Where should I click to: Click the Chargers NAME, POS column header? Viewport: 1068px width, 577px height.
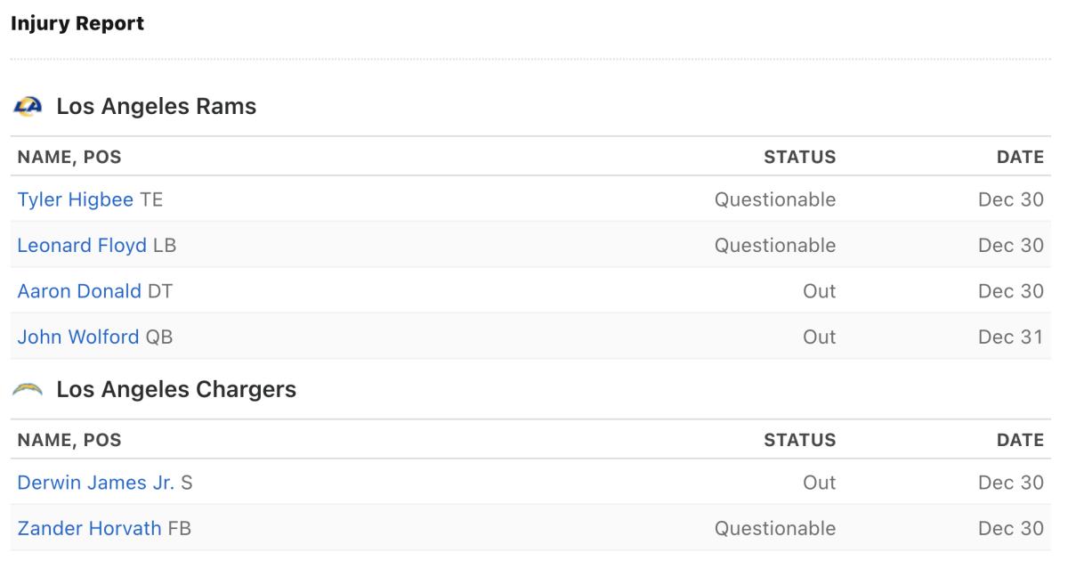pyautogui.click(x=69, y=440)
